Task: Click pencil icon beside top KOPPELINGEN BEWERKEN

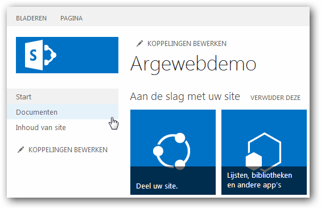Action: point(140,44)
